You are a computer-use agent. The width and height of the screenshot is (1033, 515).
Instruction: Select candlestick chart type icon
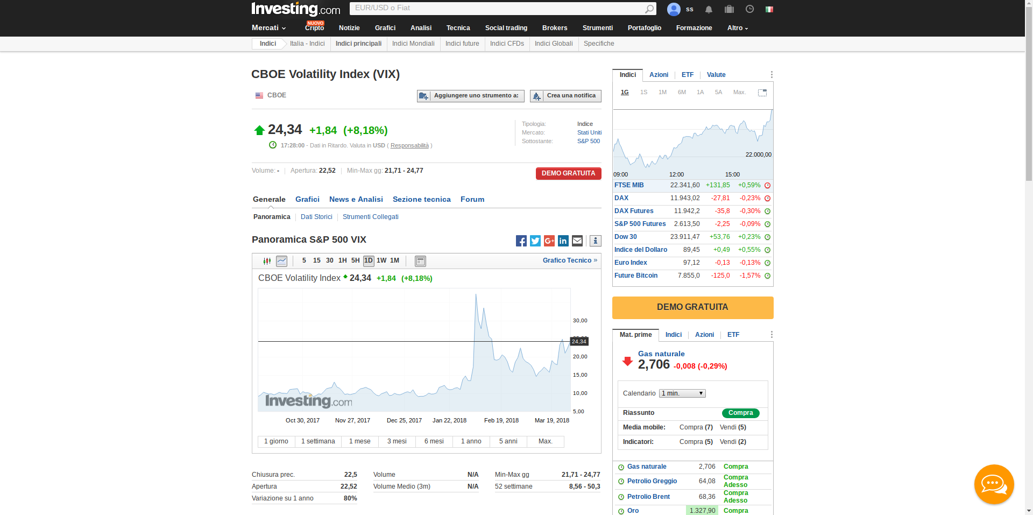click(267, 261)
